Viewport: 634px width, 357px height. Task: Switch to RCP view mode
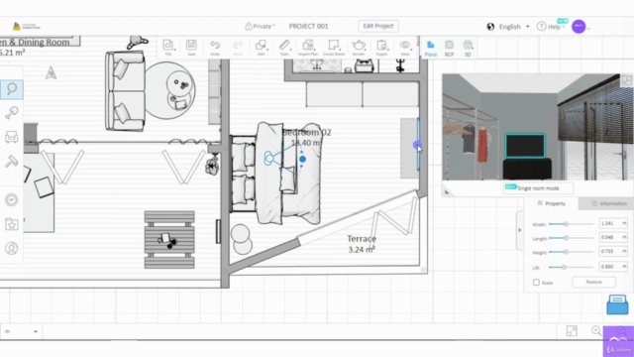pyautogui.click(x=449, y=49)
